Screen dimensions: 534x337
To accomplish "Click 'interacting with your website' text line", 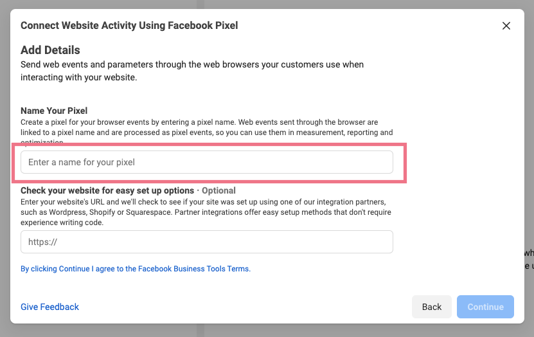I will 79,77.
